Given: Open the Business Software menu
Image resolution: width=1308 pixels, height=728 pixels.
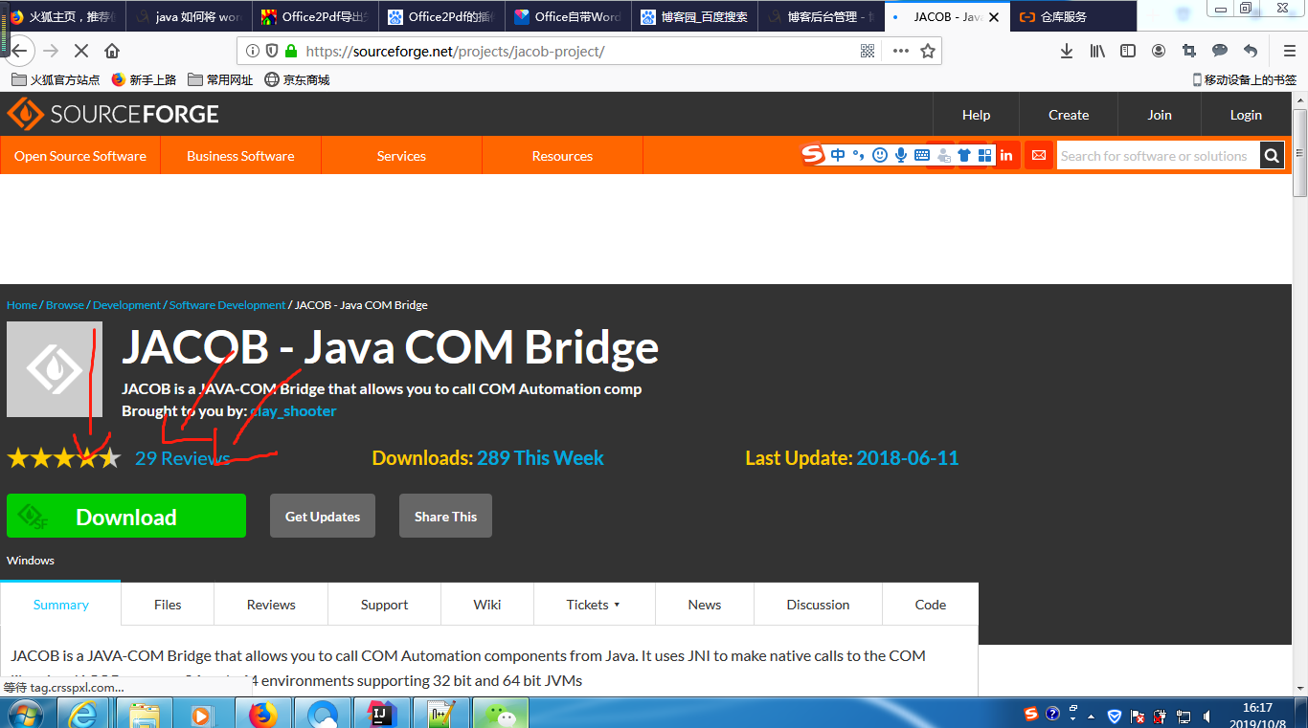Looking at the screenshot, I should 240,156.
